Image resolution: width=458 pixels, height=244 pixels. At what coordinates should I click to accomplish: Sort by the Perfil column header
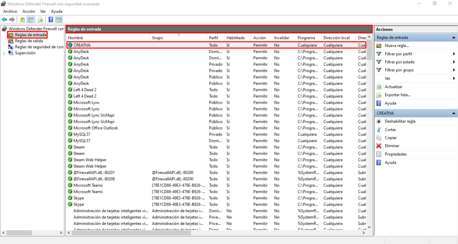coord(215,38)
